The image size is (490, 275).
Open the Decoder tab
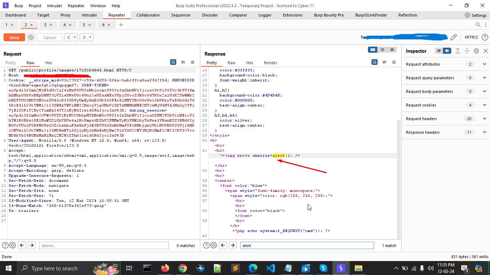[210, 15]
